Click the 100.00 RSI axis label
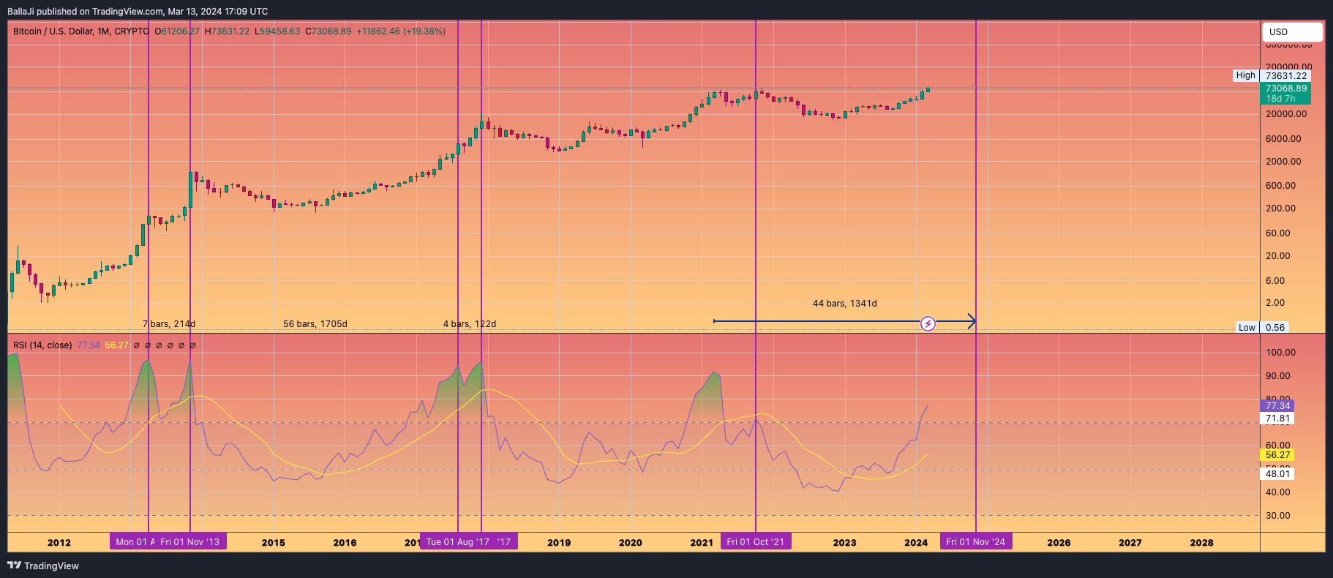The height and width of the screenshot is (578, 1333). pos(1280,353)
